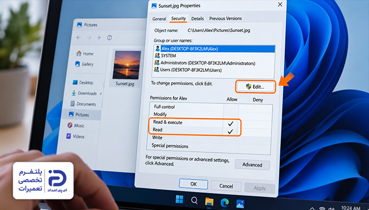
Task: Click the Special permissions row
Action: (x=209, y=146)
